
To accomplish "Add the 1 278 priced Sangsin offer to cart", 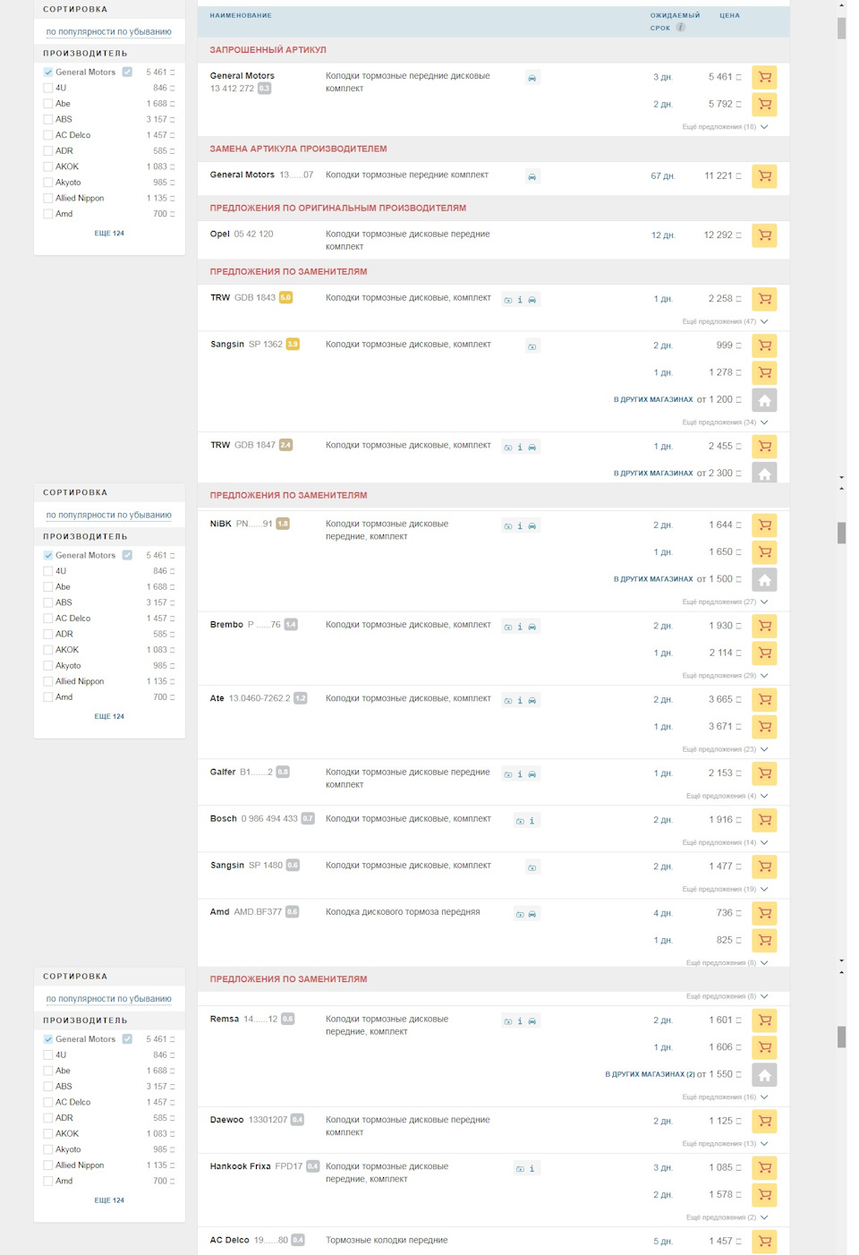I will coord(764,372).
